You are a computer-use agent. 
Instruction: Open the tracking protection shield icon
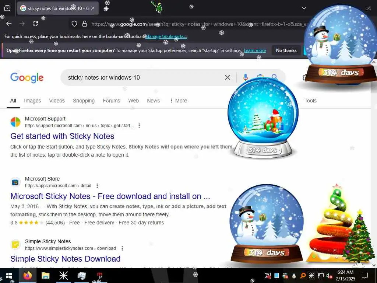click(74, 24)
